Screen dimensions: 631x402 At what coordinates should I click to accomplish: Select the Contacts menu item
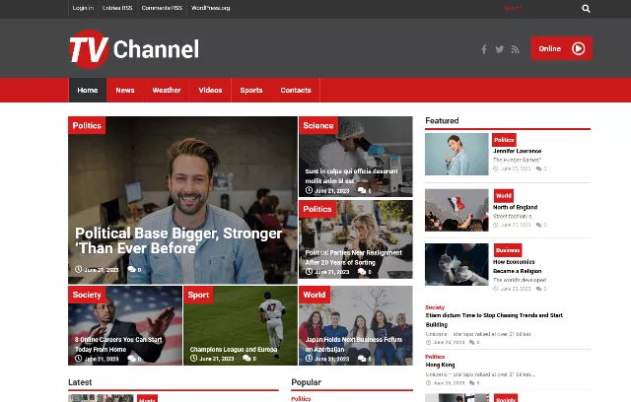[x=296, y=90]
